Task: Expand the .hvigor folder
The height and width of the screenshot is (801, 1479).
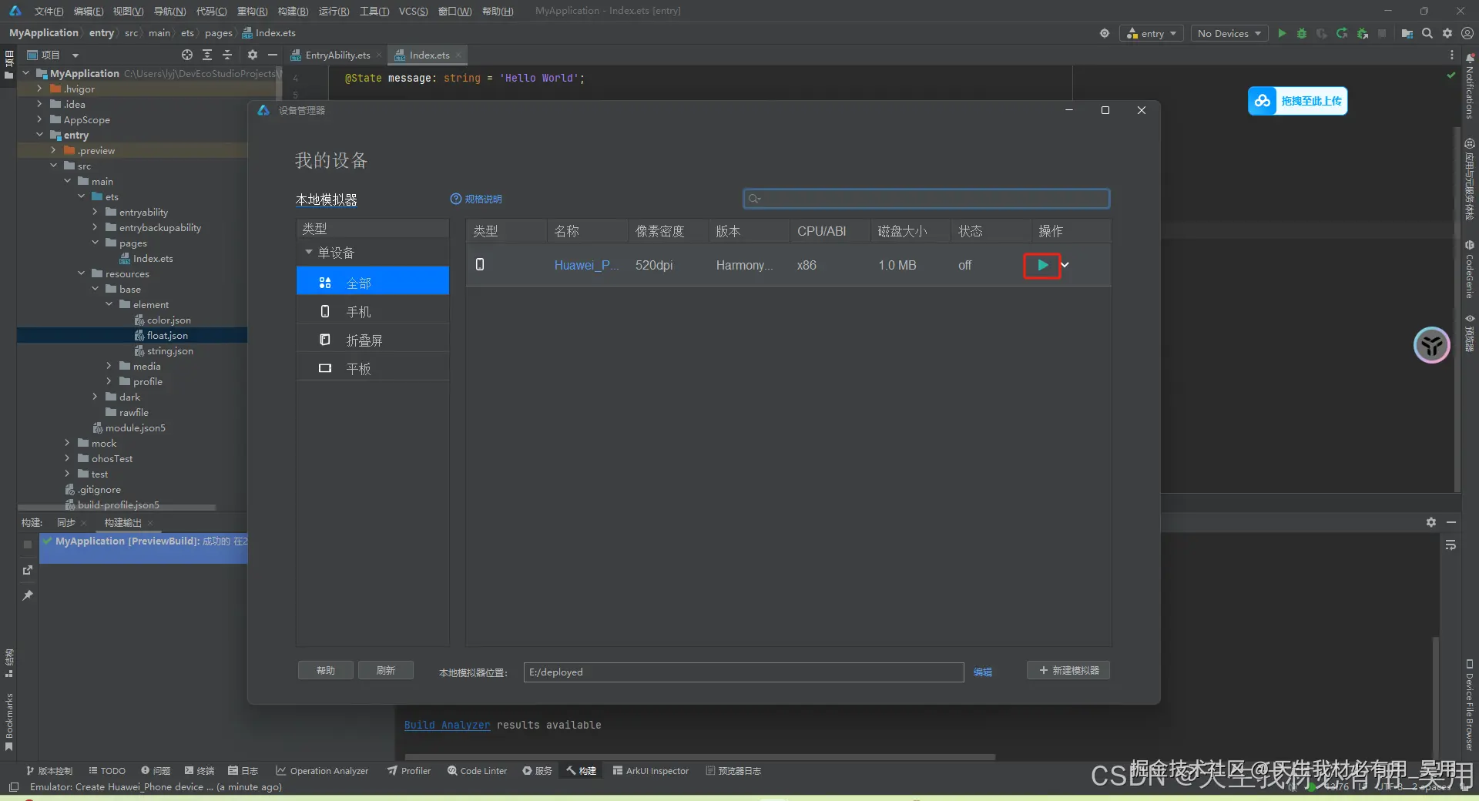Action: pyautogui.click(x=39, y=89)
